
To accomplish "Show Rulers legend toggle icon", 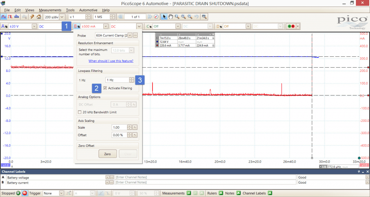I will [221, 193].
